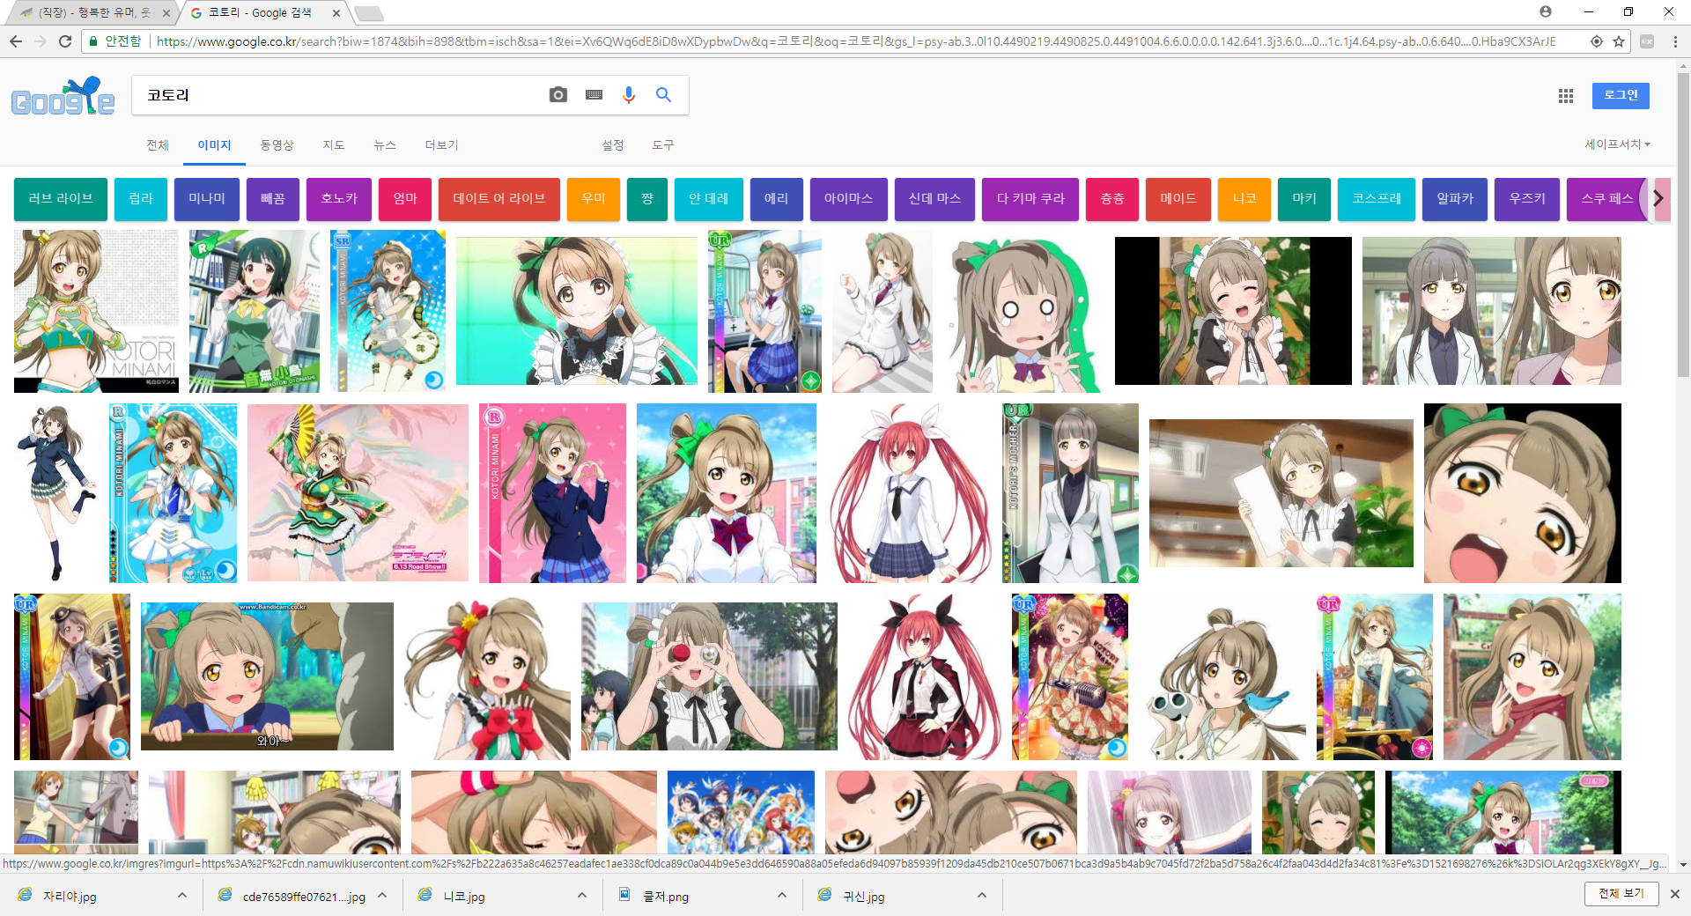The height and width of the screenshot is (916, 1691).
Task: Click the extension icon beside the bookmark star
Action: click(x=1647, y=41)
